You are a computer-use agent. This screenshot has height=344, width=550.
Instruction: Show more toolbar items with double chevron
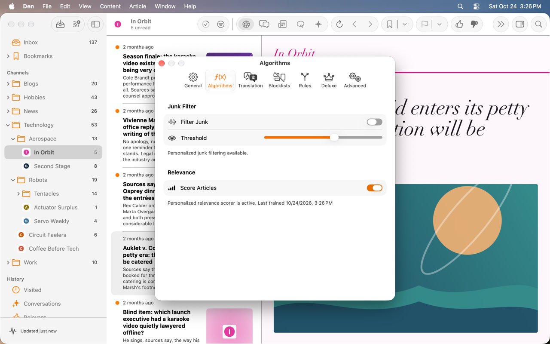pos(501,25)
